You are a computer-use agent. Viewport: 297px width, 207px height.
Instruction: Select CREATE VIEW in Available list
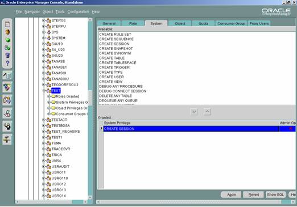point(111,82)
